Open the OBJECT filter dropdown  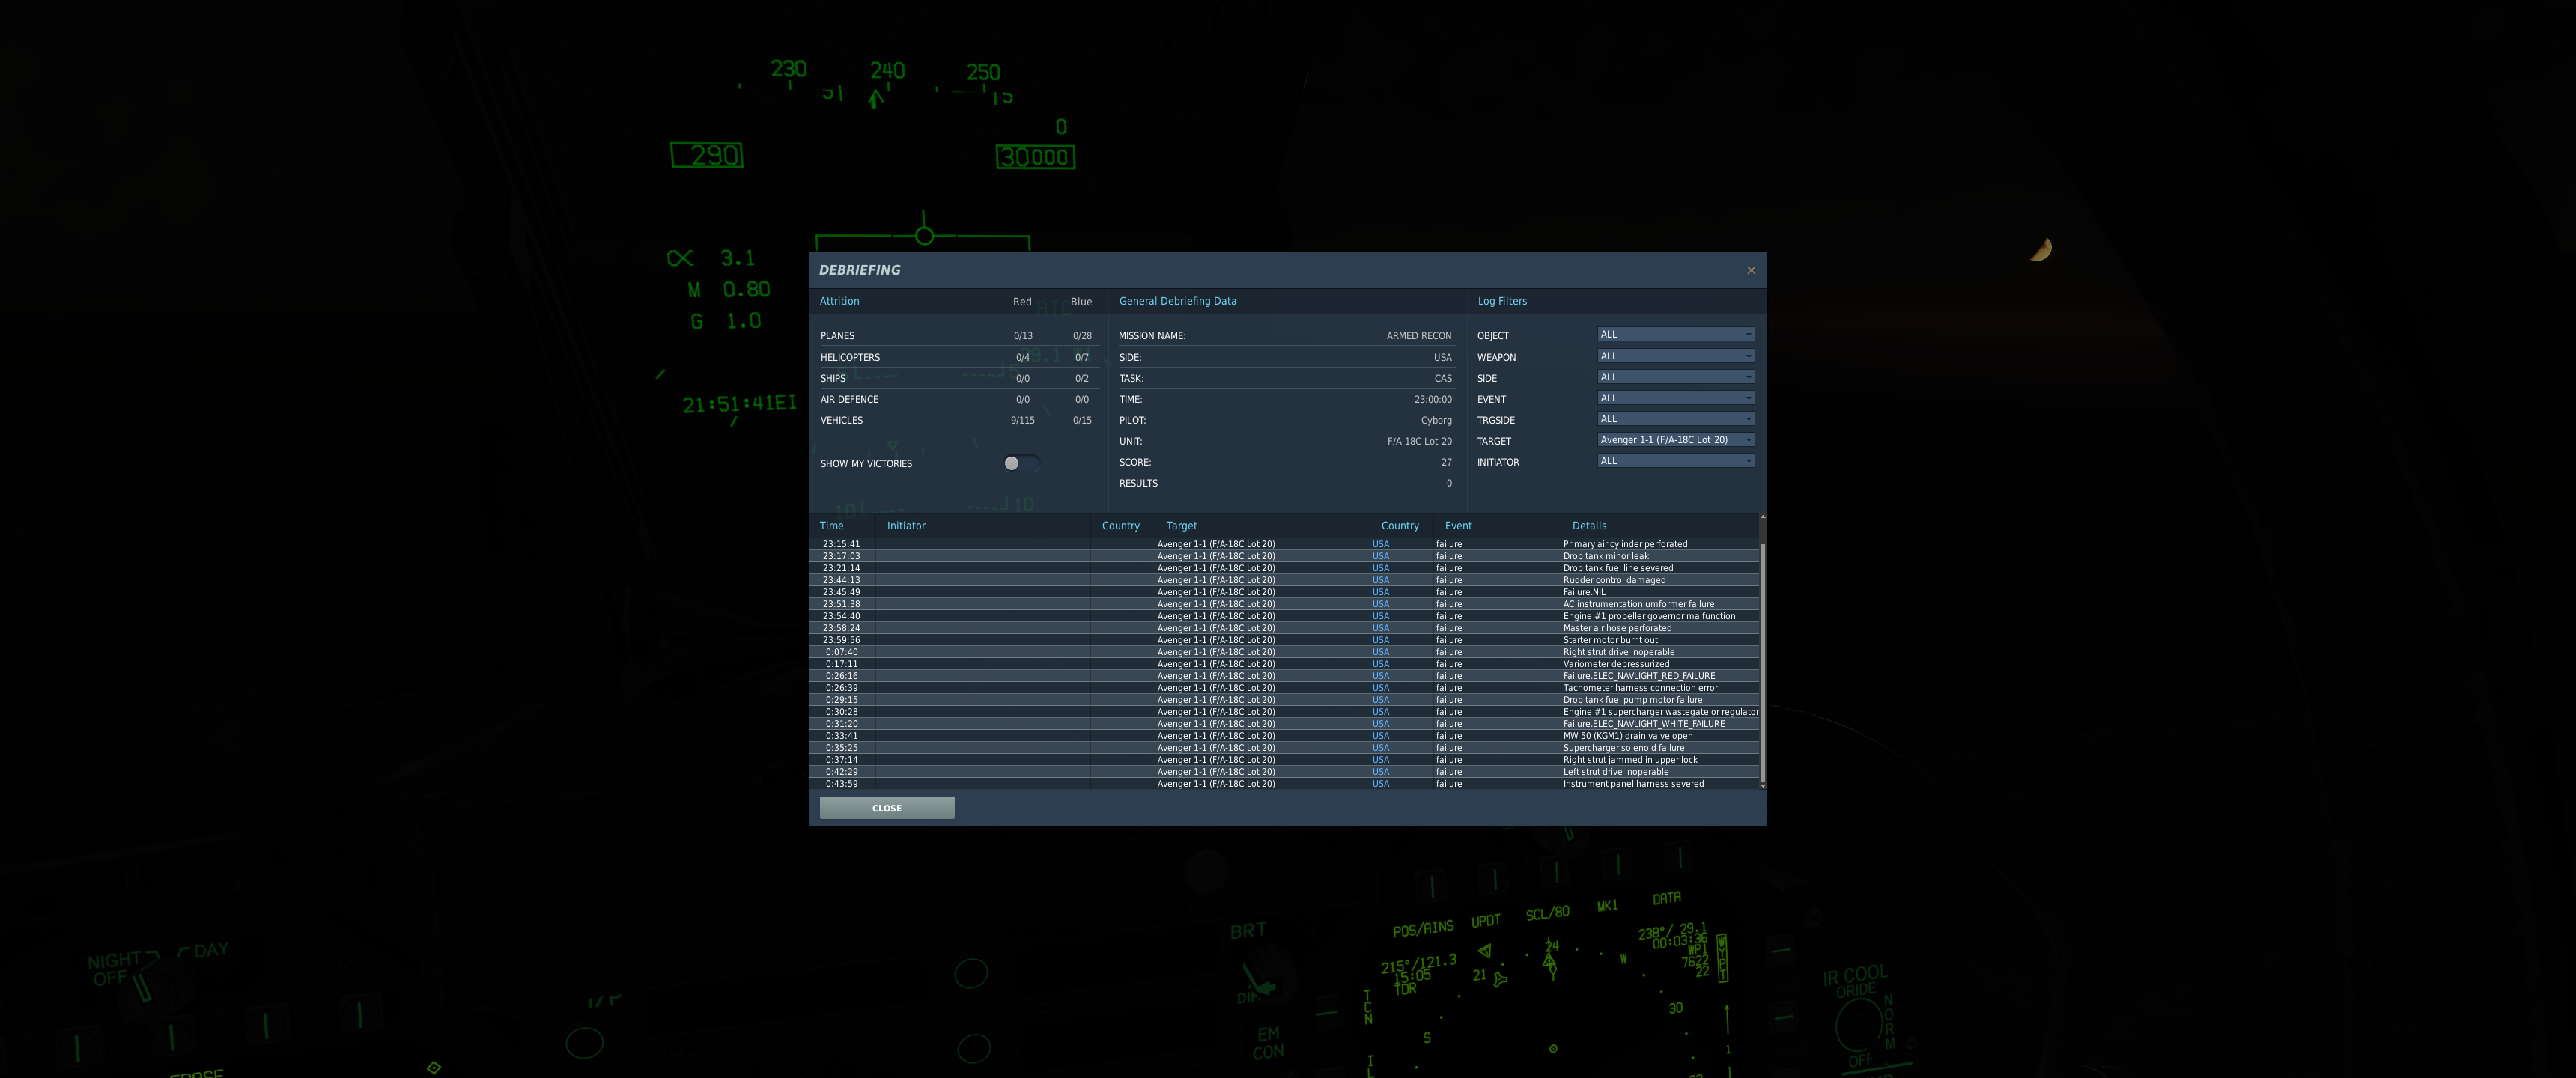pyautogui.click(x=1675, y=334)
